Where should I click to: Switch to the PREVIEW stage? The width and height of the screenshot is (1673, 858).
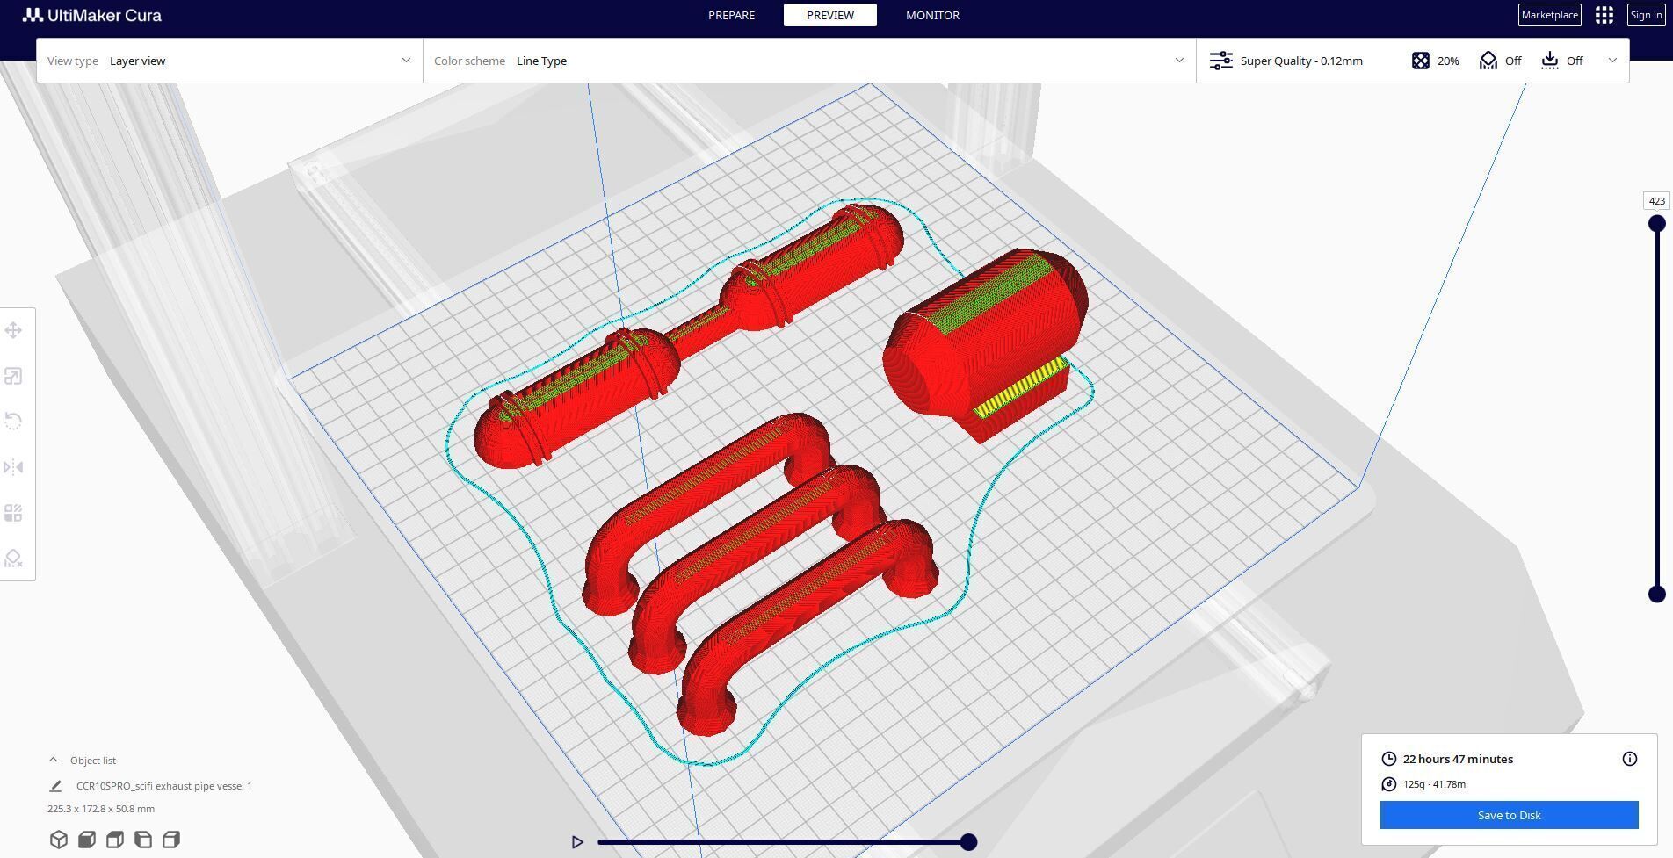click(x=830, y=15)
